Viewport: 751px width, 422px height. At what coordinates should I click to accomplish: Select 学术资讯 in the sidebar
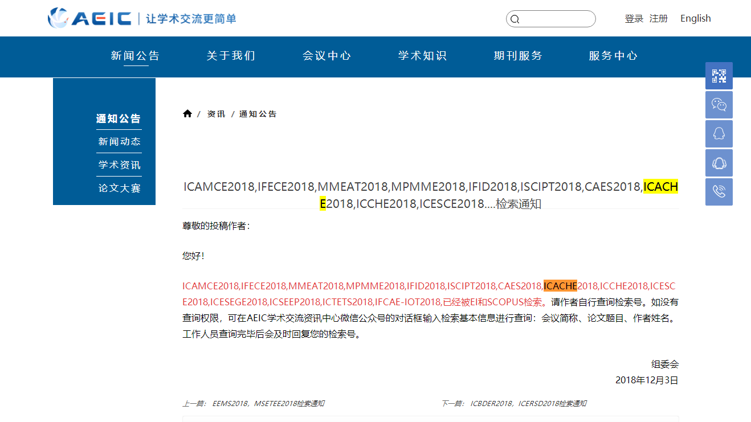(119, 165)
